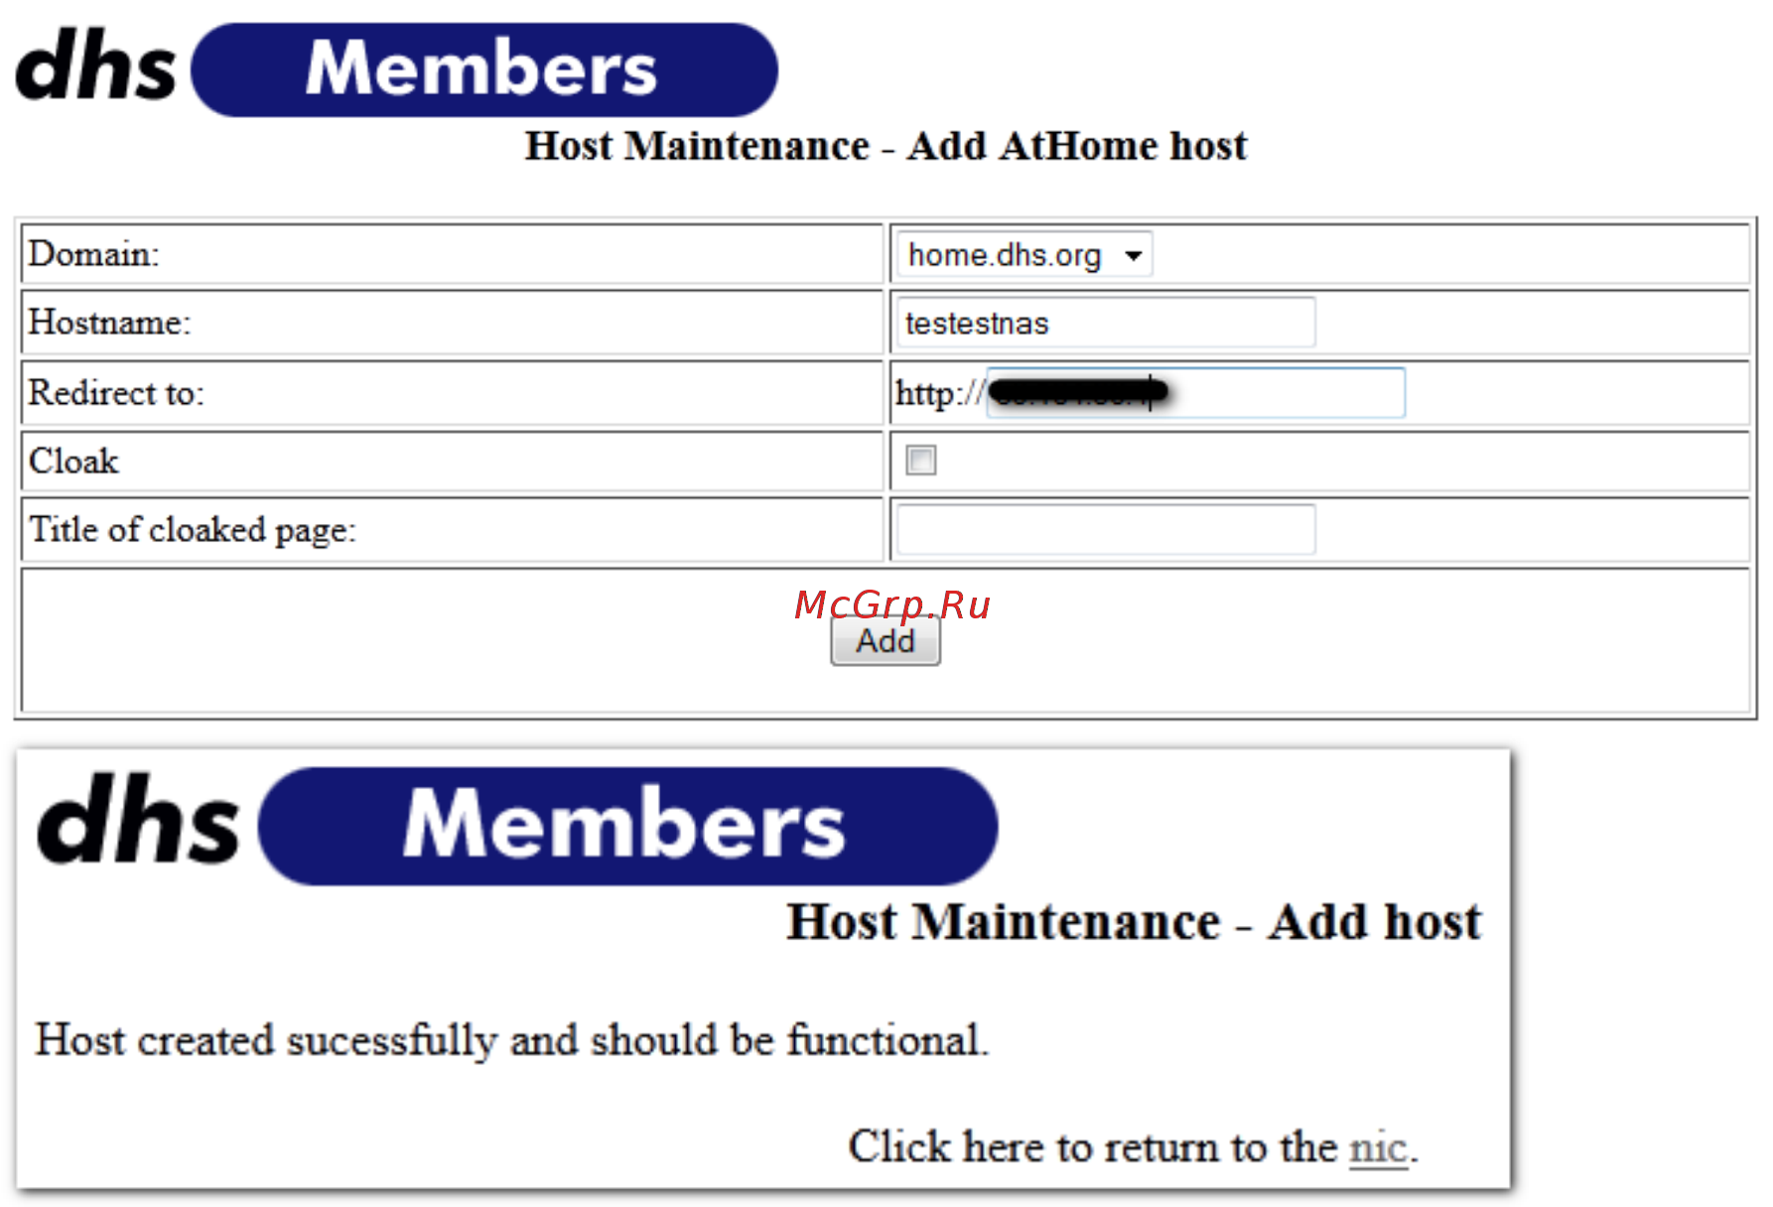Enable the Cloak checkbox

[x=920, y=461]
